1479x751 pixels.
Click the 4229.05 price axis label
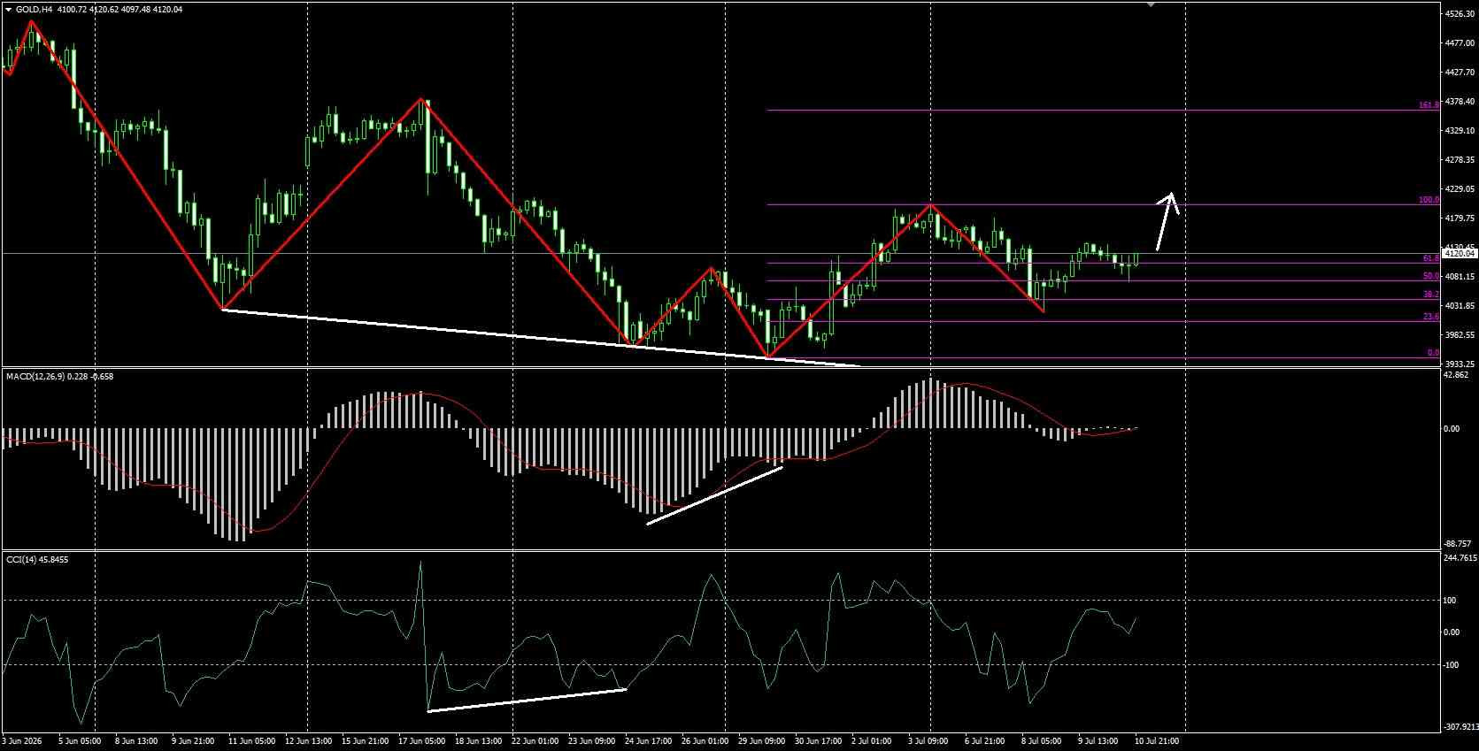pos(1459,189)
